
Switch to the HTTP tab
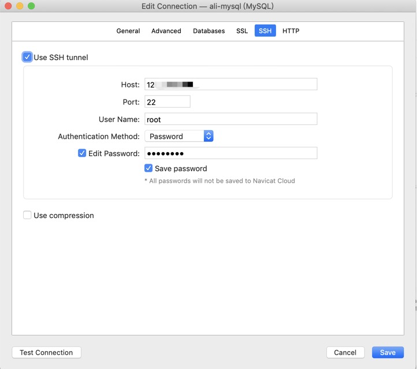[291, 31]
